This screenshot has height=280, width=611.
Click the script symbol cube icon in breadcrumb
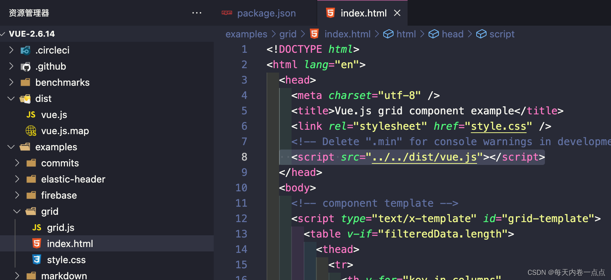(481, 34)
